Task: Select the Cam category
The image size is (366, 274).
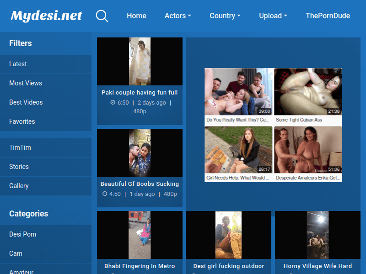Action: 16,253
